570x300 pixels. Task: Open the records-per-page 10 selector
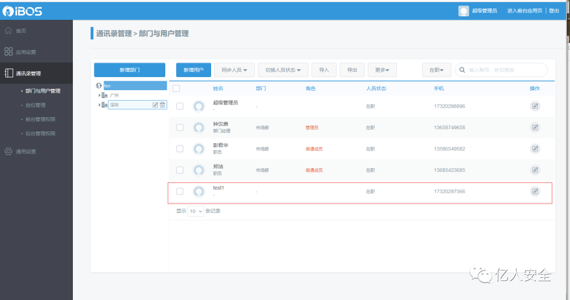click(196, 211)
